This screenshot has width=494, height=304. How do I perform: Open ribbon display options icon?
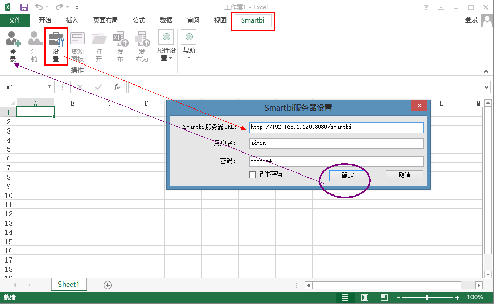click(441, 7)
